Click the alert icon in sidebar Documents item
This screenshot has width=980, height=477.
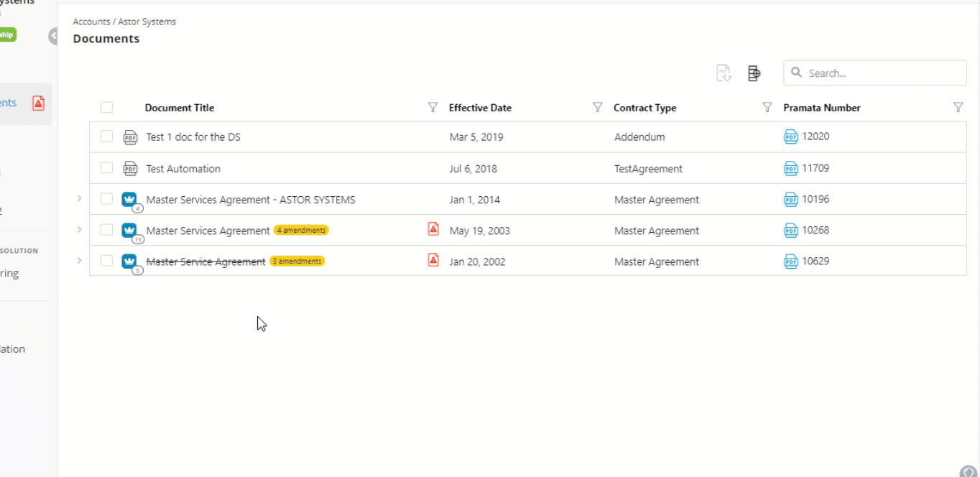[38, 103]
